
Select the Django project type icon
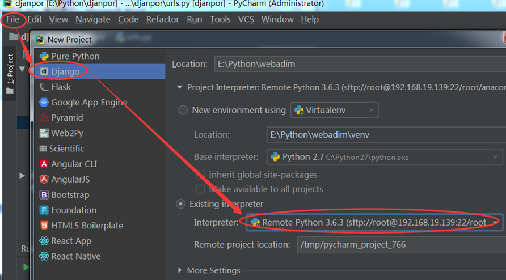click(x=44, y=71)
